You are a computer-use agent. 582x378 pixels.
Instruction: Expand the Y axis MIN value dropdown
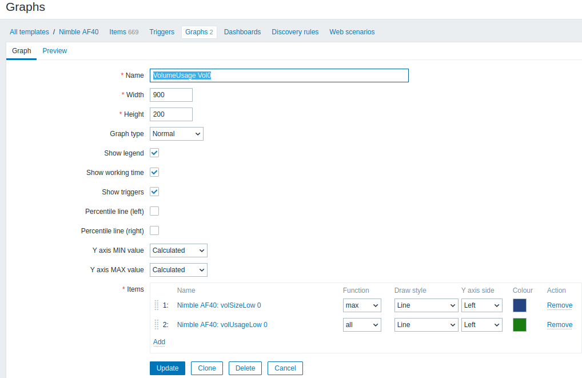[x=178, y=250]
